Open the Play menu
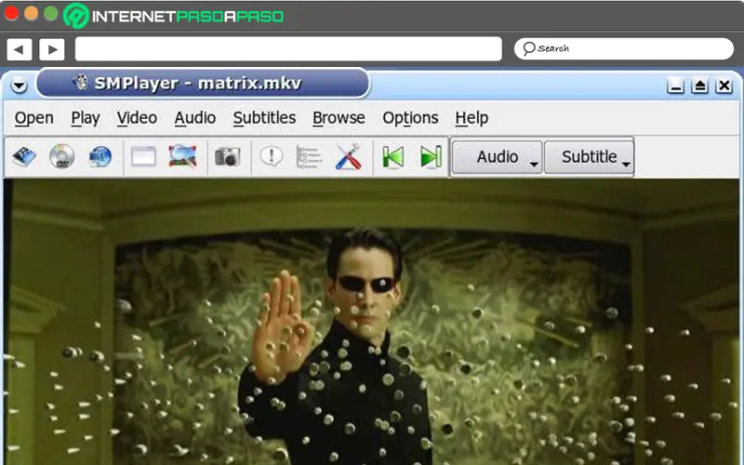Image resolution: width=744 pixels, height=465 pixels. (86, 118)
